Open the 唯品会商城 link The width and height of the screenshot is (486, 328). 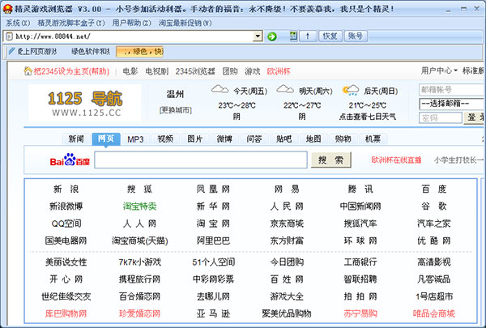(x=434, y=313)
